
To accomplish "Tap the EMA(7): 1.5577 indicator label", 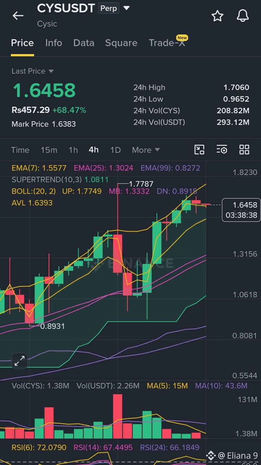I will click(x=39, y=168).
